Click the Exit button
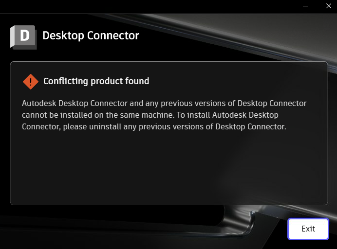Viewport: 337px width, 249px height. 308,229
